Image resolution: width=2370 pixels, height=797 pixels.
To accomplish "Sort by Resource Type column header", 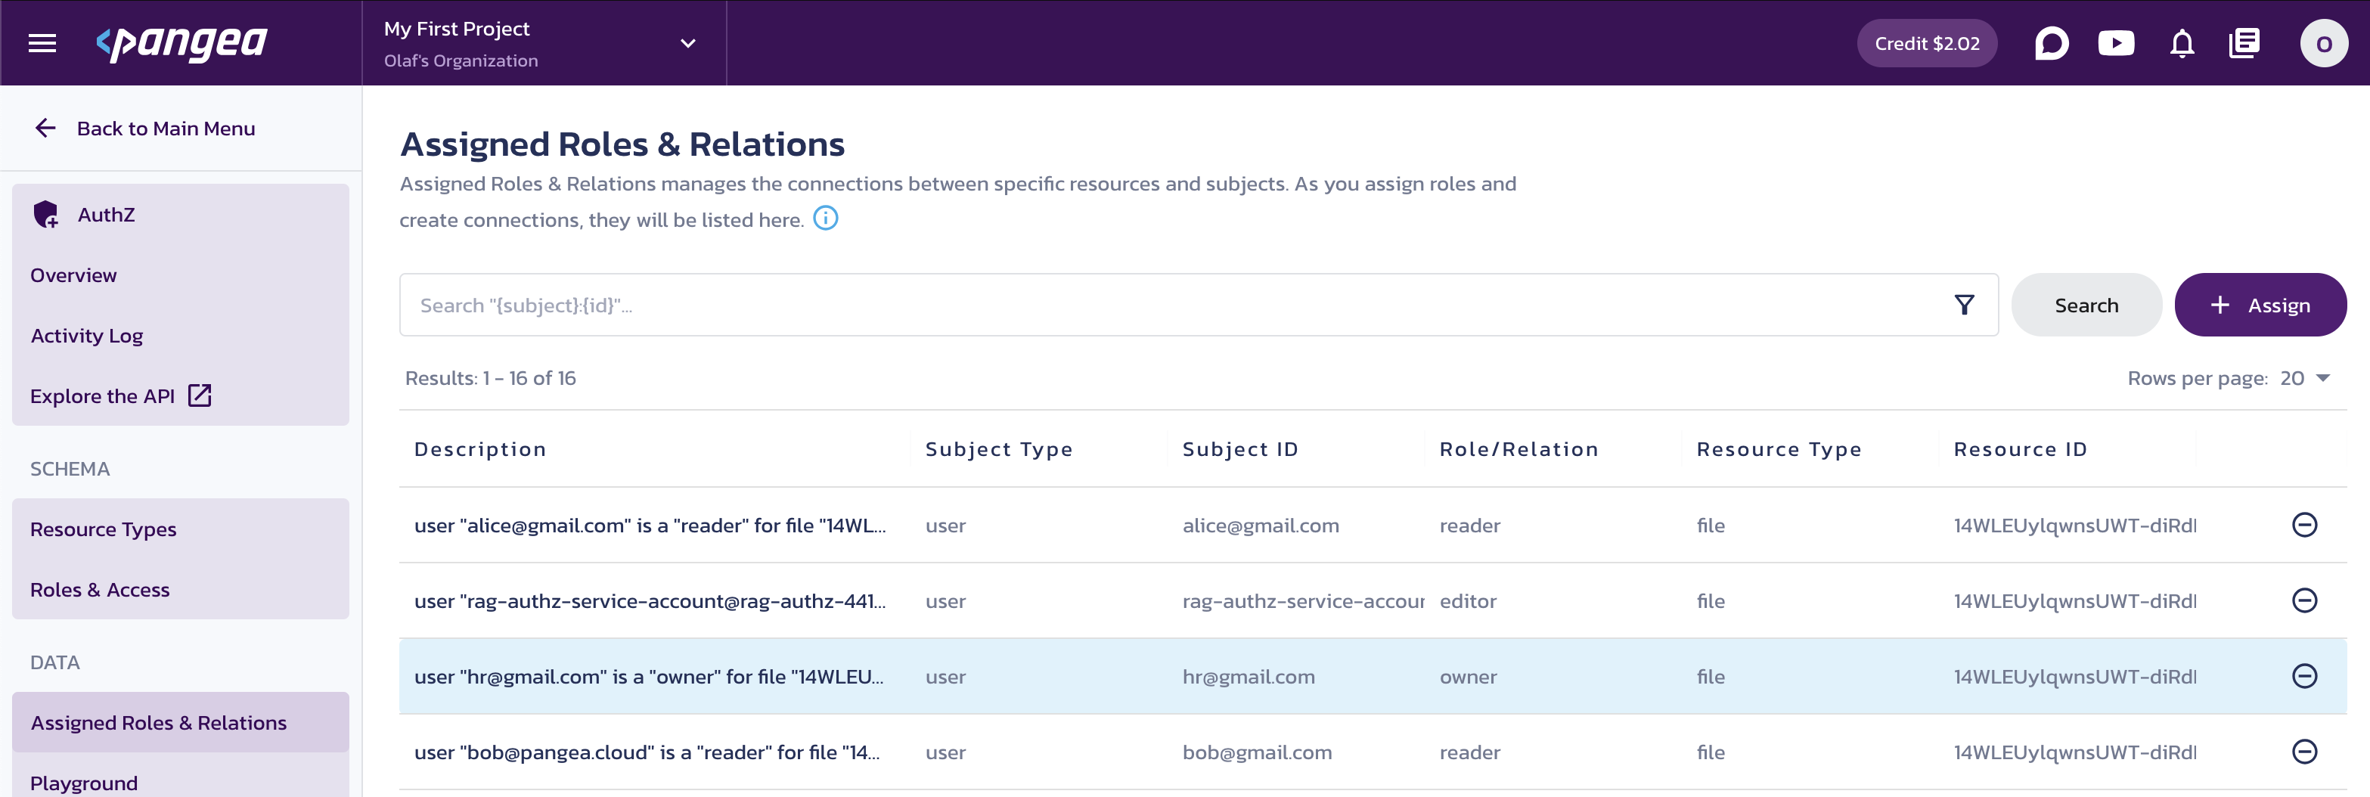I will 1779,449.
